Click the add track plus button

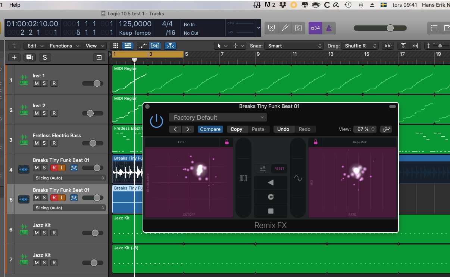click(14, 57)
